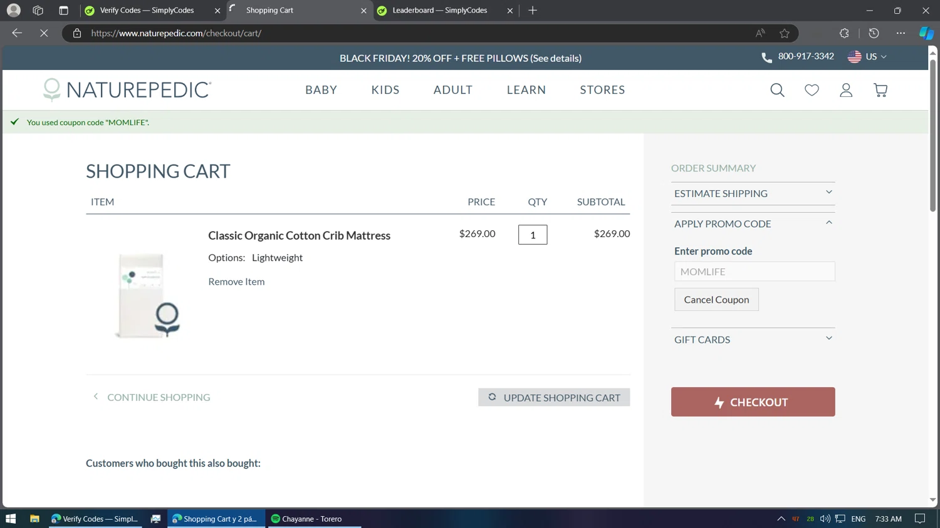Viewport: 940px width, 528px height.
Task: Open tab actions menu icon
Action: pos(63,10)
